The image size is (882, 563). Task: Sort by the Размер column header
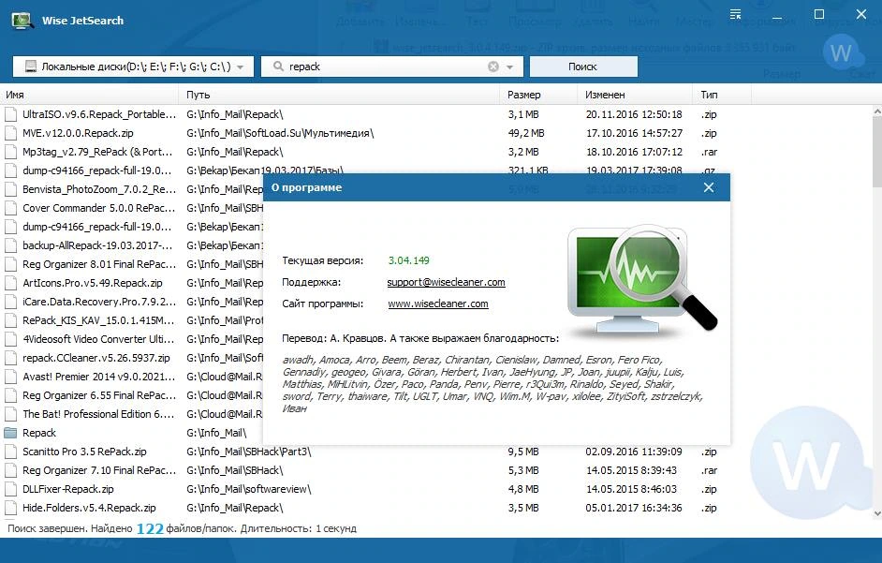538,95
